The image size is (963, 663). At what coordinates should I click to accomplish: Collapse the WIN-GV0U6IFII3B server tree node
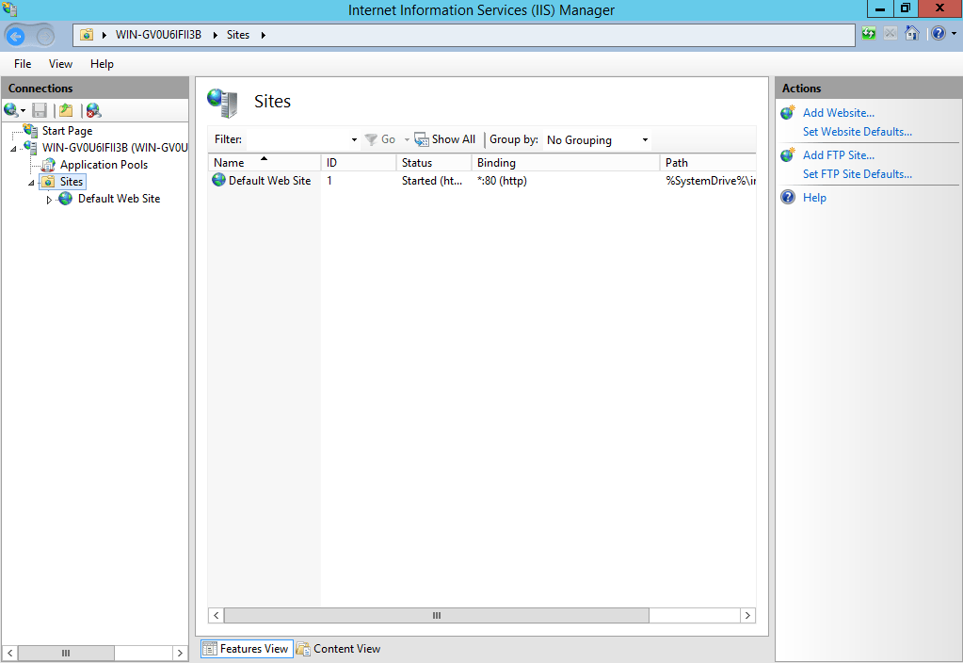(x=13, y=149)
